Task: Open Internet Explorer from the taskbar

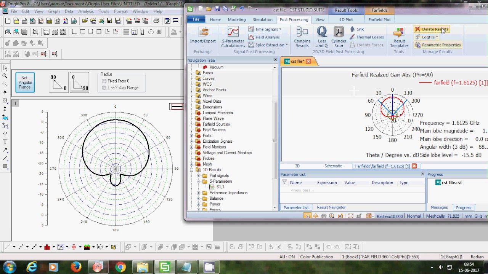Action: pos(32,267)
